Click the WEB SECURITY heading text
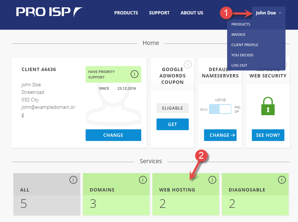The width and height of the screenshot is (298, 222). click(x=268, y=76)
